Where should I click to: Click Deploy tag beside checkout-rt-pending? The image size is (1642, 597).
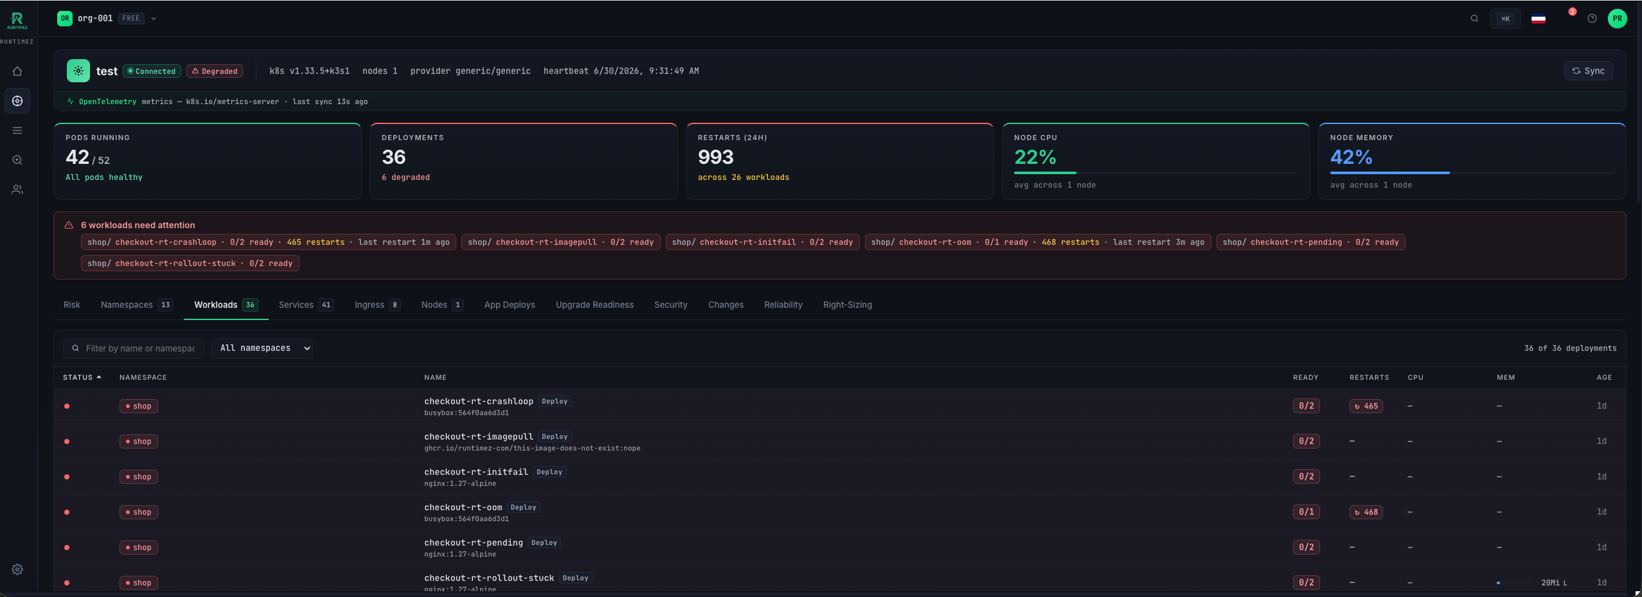coord(544,542)
